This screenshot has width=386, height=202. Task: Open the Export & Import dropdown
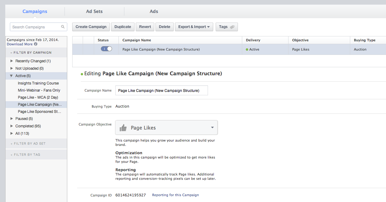coord(194,27)
